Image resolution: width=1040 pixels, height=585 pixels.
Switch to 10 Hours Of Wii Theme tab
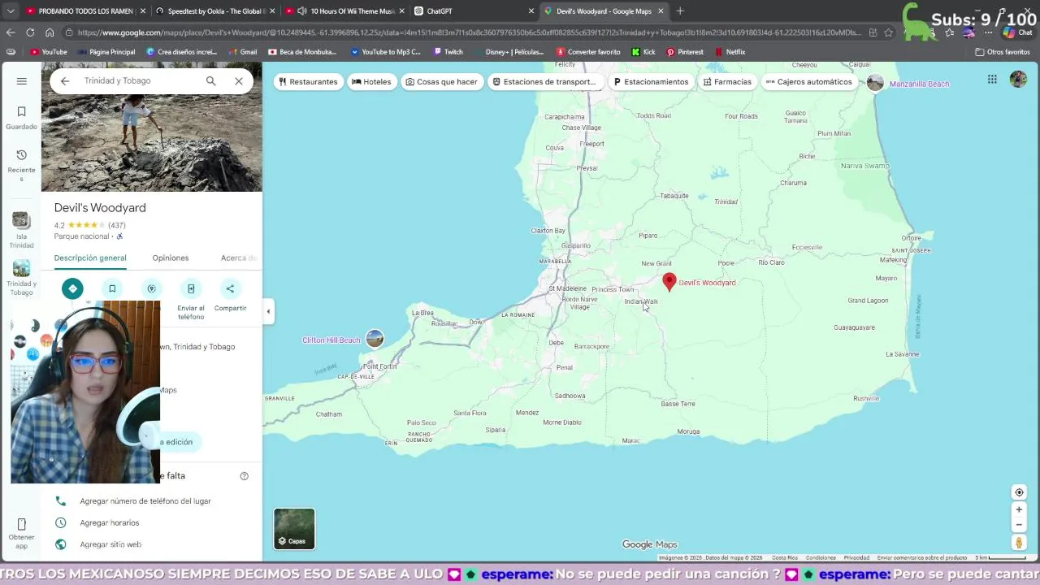pos(344,11)
